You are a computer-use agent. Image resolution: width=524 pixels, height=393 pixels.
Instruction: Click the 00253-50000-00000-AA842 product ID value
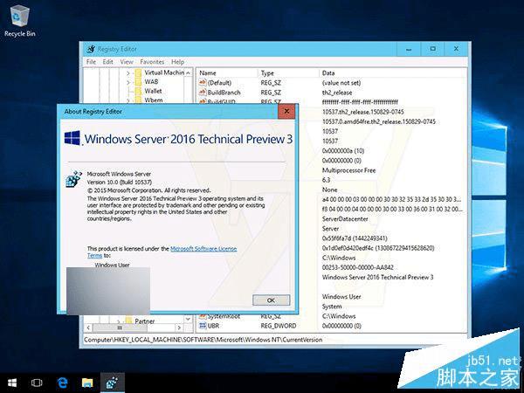(357, 267)
